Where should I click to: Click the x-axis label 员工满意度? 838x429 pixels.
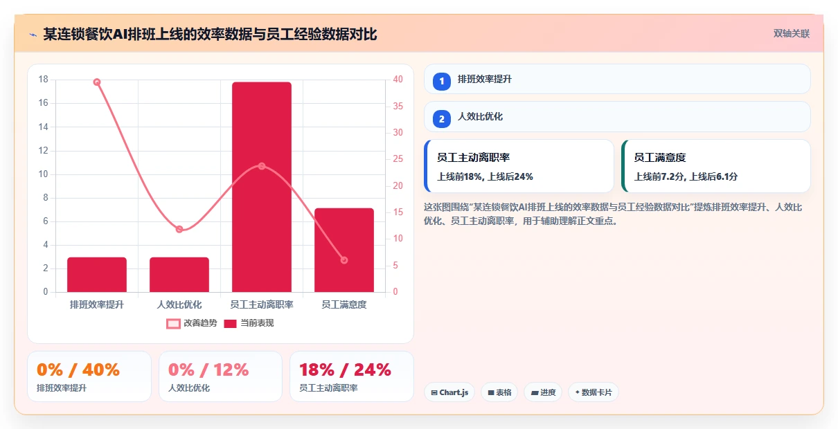pyautogui.click(x=344, y=304)
